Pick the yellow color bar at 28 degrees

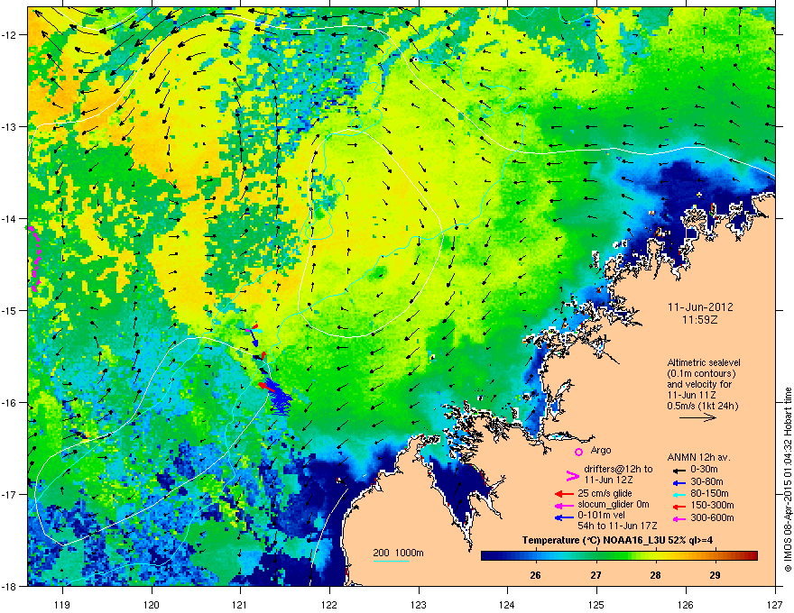[656, 556]
